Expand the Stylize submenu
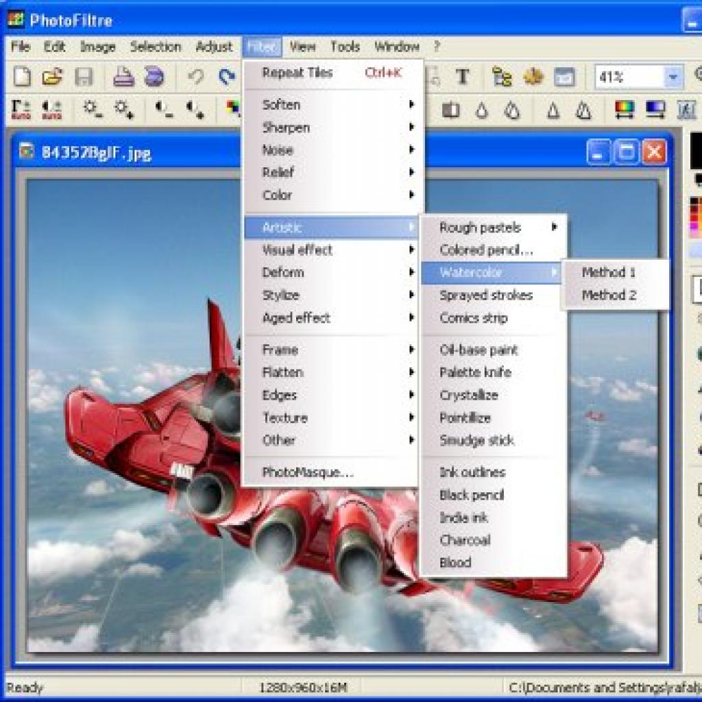702x702 pixels. [331, 295]
